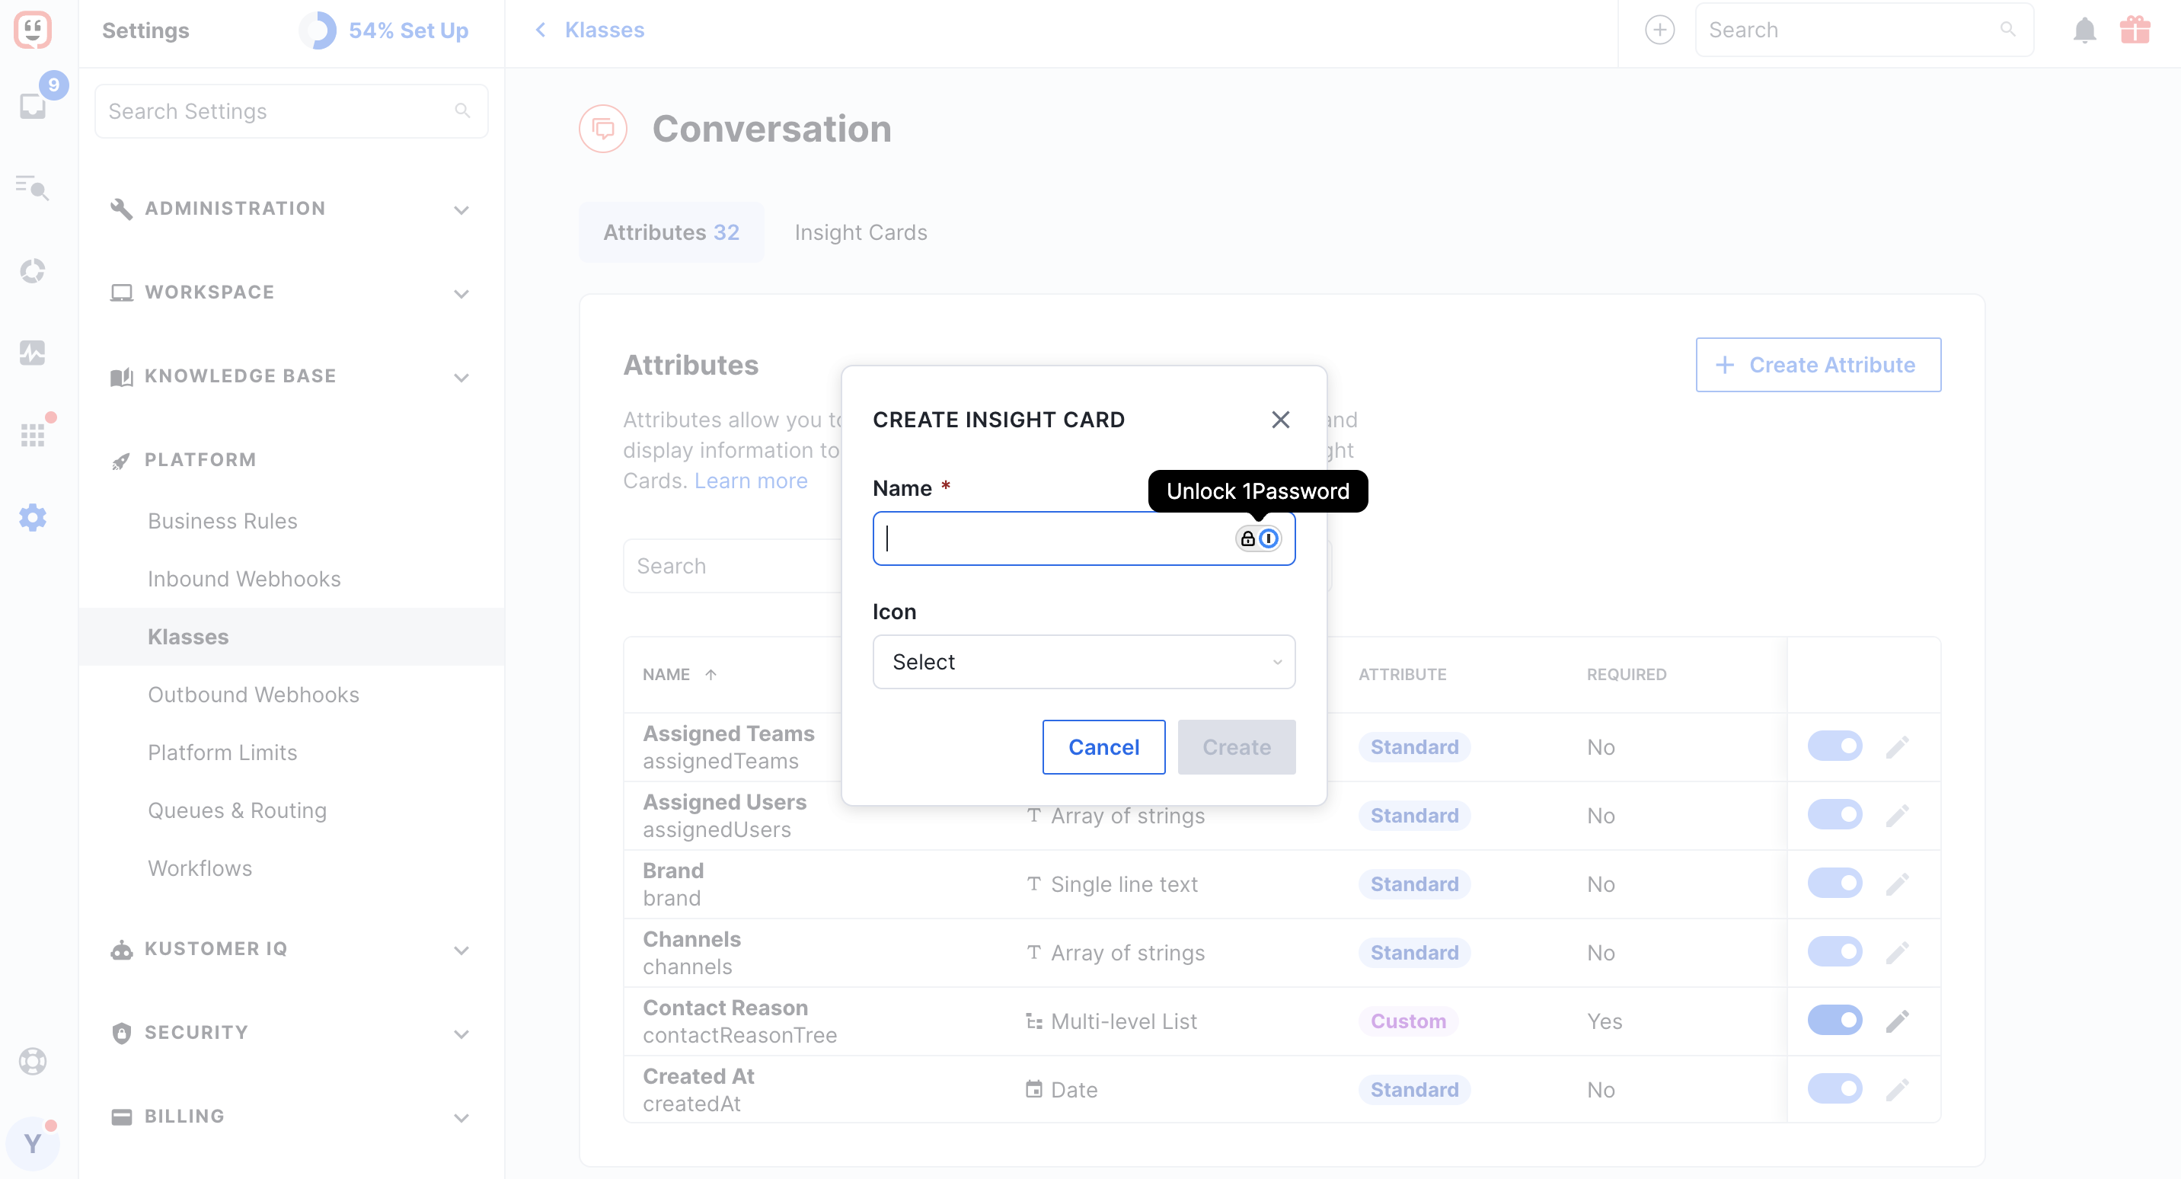Open the activity chart icon in left rail
The image size is (2181, 1179).
(x=33, y=353)
